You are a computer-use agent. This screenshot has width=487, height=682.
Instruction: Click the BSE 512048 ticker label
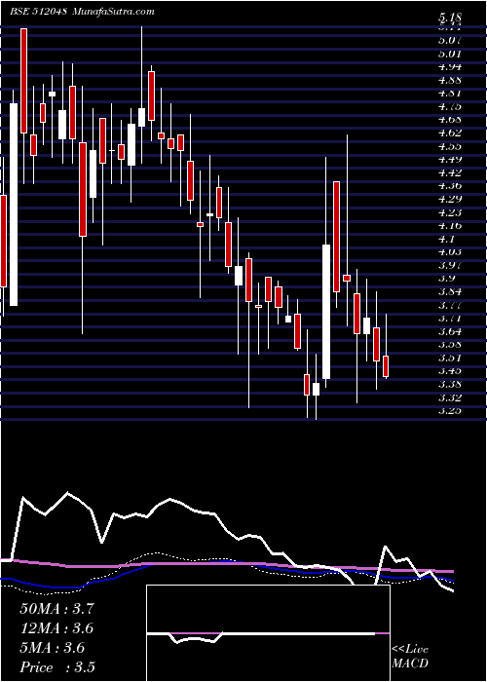click(x=38, y=12)
